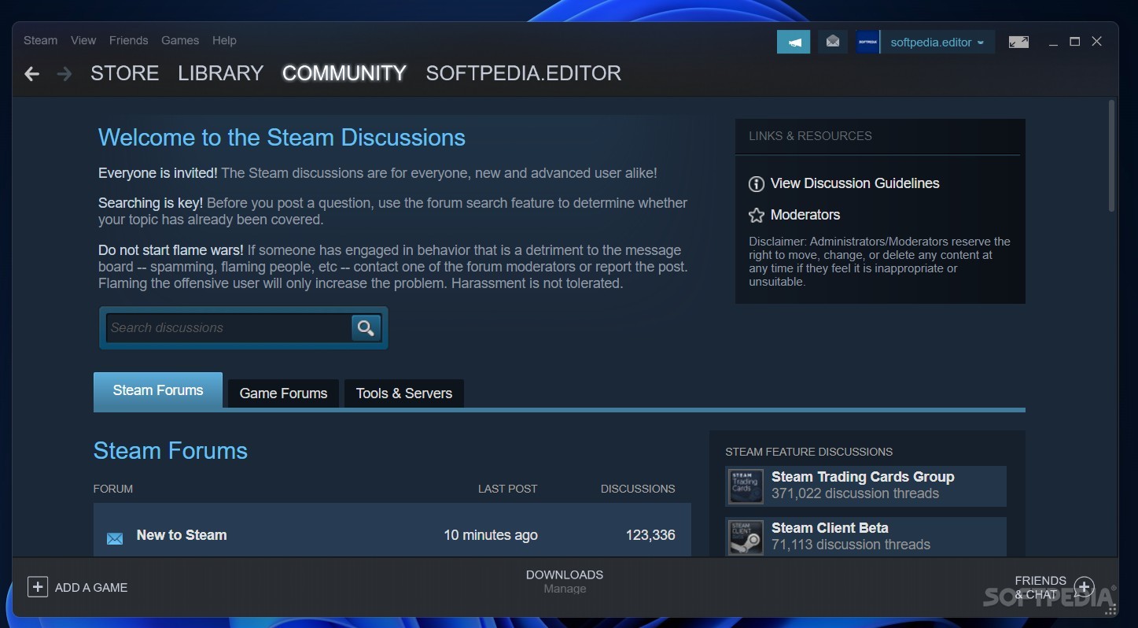Click the Moderators star icon
This screenshot has width=1138, height=628.
pos(757,215)
